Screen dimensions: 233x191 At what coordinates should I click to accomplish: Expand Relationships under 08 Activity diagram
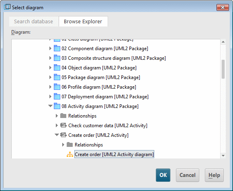57,116
